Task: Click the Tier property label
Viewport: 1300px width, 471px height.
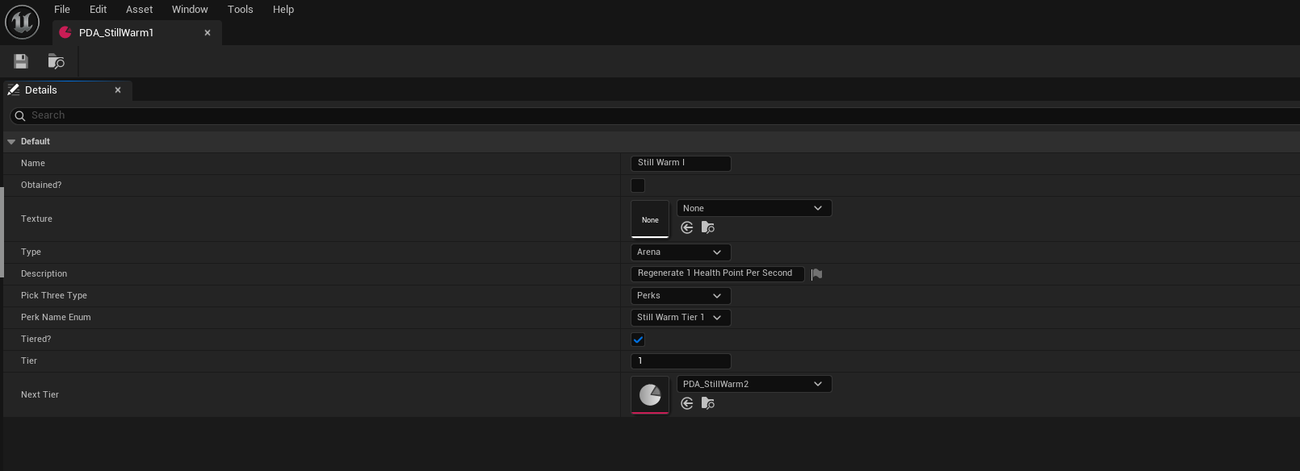Action: pos(29,361)
